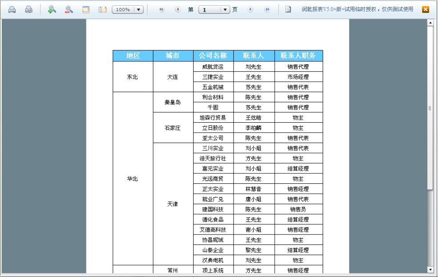The image size is (438, 277).
Task: Click company cell 协昌妮绒
Action: (213, 240)
